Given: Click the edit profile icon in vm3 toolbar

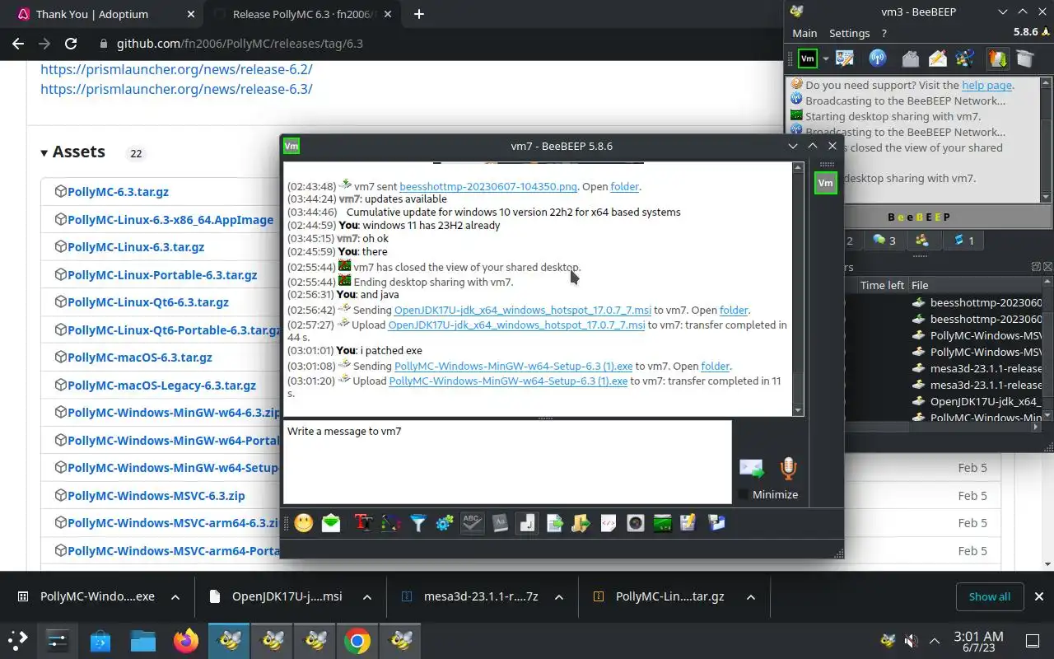Looking at the screenshot, I should pyautogui.click(x=845, y=58).
